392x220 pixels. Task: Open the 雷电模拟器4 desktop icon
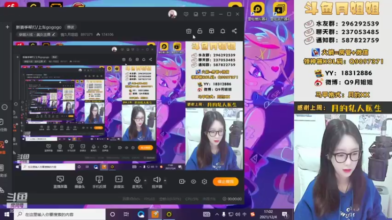tap(258, 11)
